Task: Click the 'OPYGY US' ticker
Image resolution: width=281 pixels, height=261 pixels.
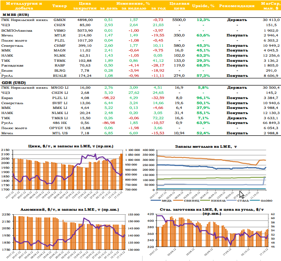Action: [60, 128]
